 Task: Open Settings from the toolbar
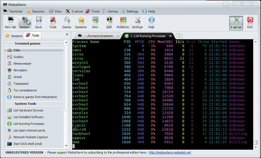click(137, 23)
